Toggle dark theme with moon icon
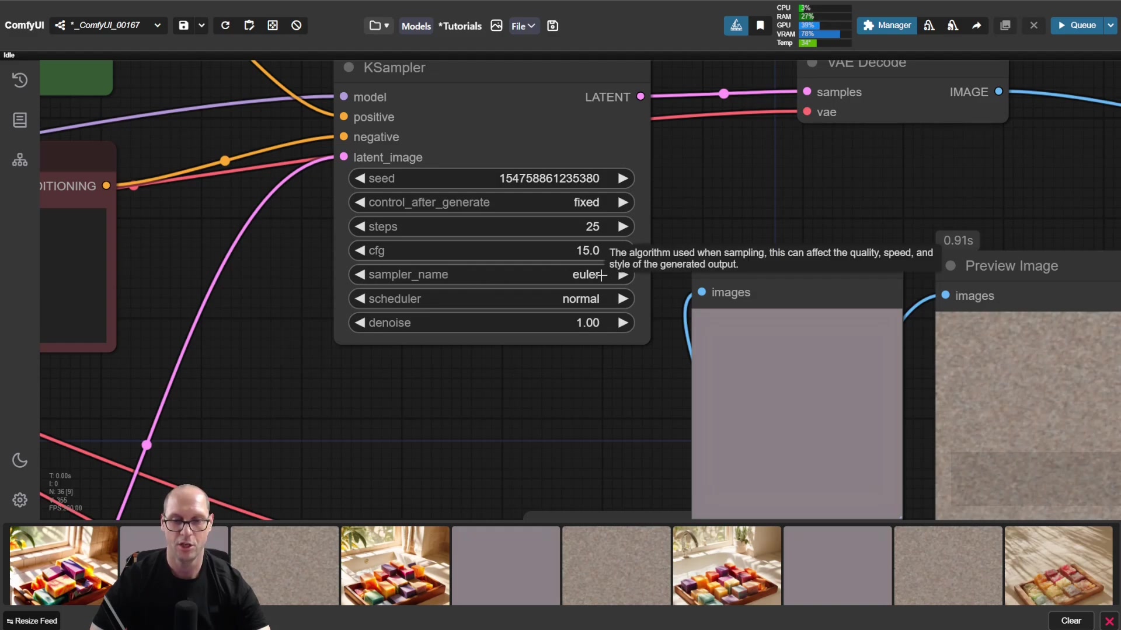 (x=20, y=460)
